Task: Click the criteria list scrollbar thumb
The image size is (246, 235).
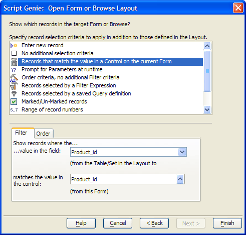Action: click(x=207, y=71)
